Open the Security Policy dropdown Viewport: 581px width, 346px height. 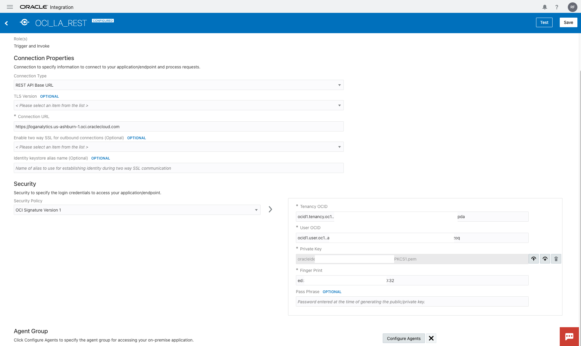click(256, 210)
